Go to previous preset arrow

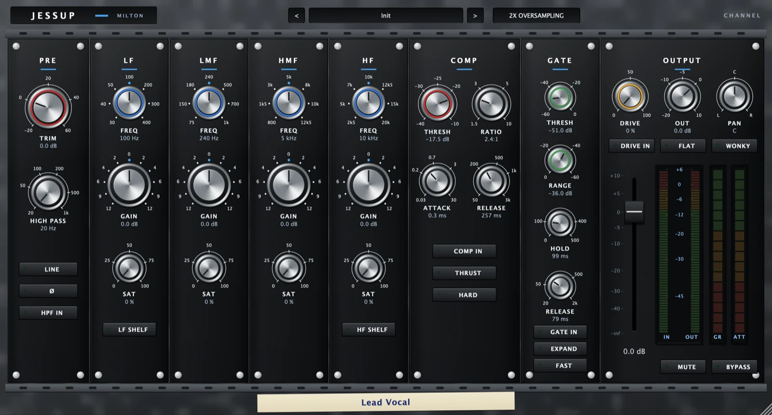point(296,15)
